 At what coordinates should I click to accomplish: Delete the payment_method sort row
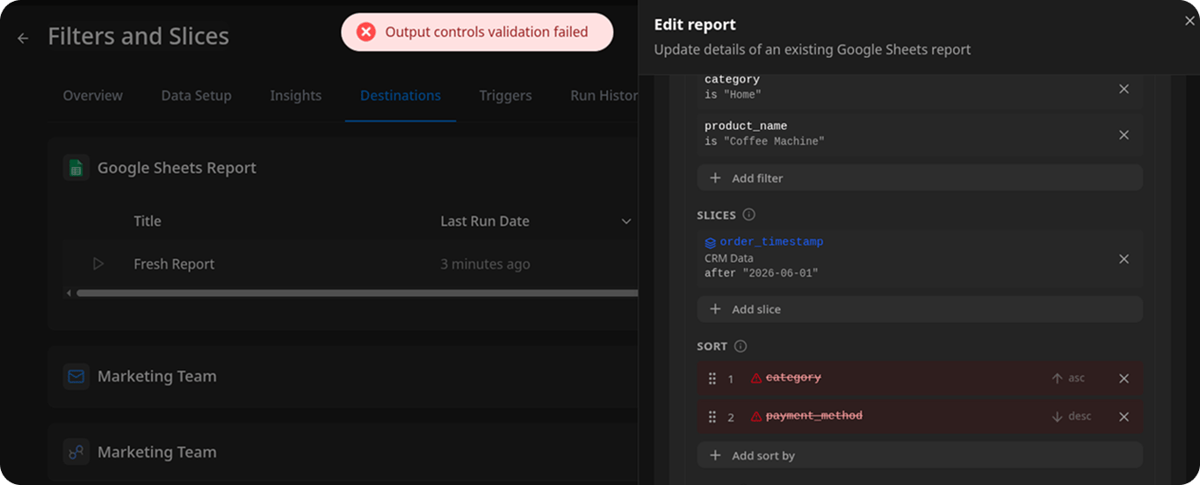click(1124, 416)
